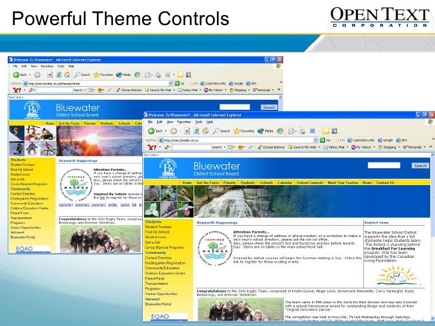Click Mail icon in front browser toolbar
Viewport: 435px width, 326px height.
tap(291, 131)
